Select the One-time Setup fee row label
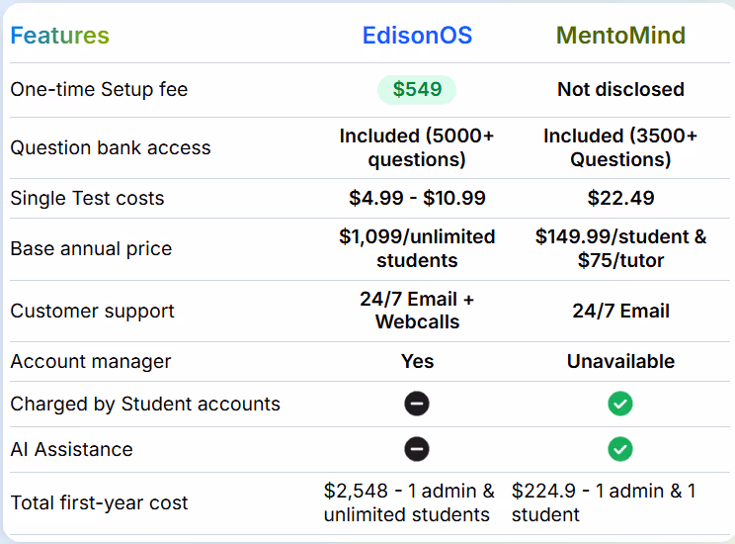 [x=99, y=89]
